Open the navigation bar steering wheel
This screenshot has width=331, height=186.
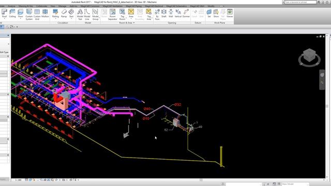(x=322, y=75)
